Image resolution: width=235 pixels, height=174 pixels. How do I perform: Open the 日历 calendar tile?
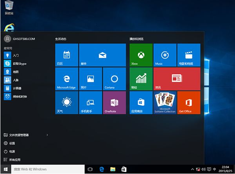click(x=66, y=55)
